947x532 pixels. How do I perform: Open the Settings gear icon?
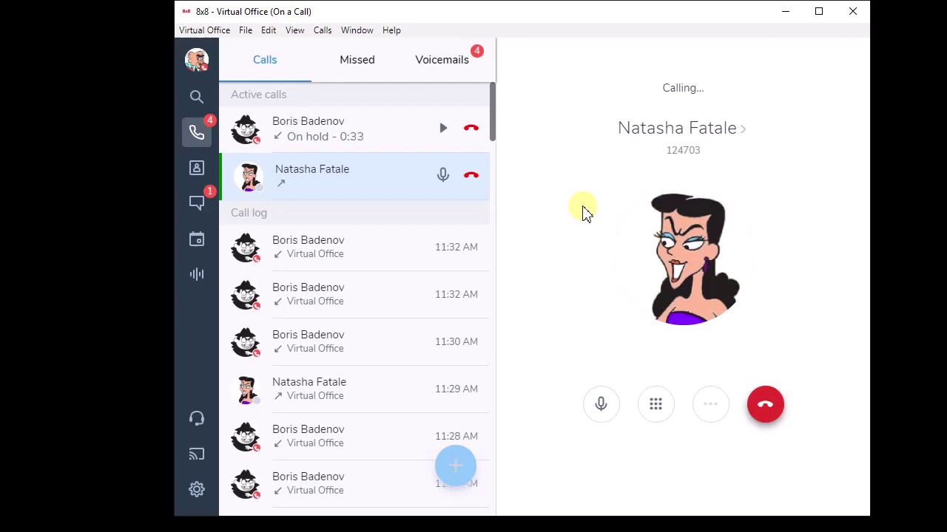tap(196, 489)
